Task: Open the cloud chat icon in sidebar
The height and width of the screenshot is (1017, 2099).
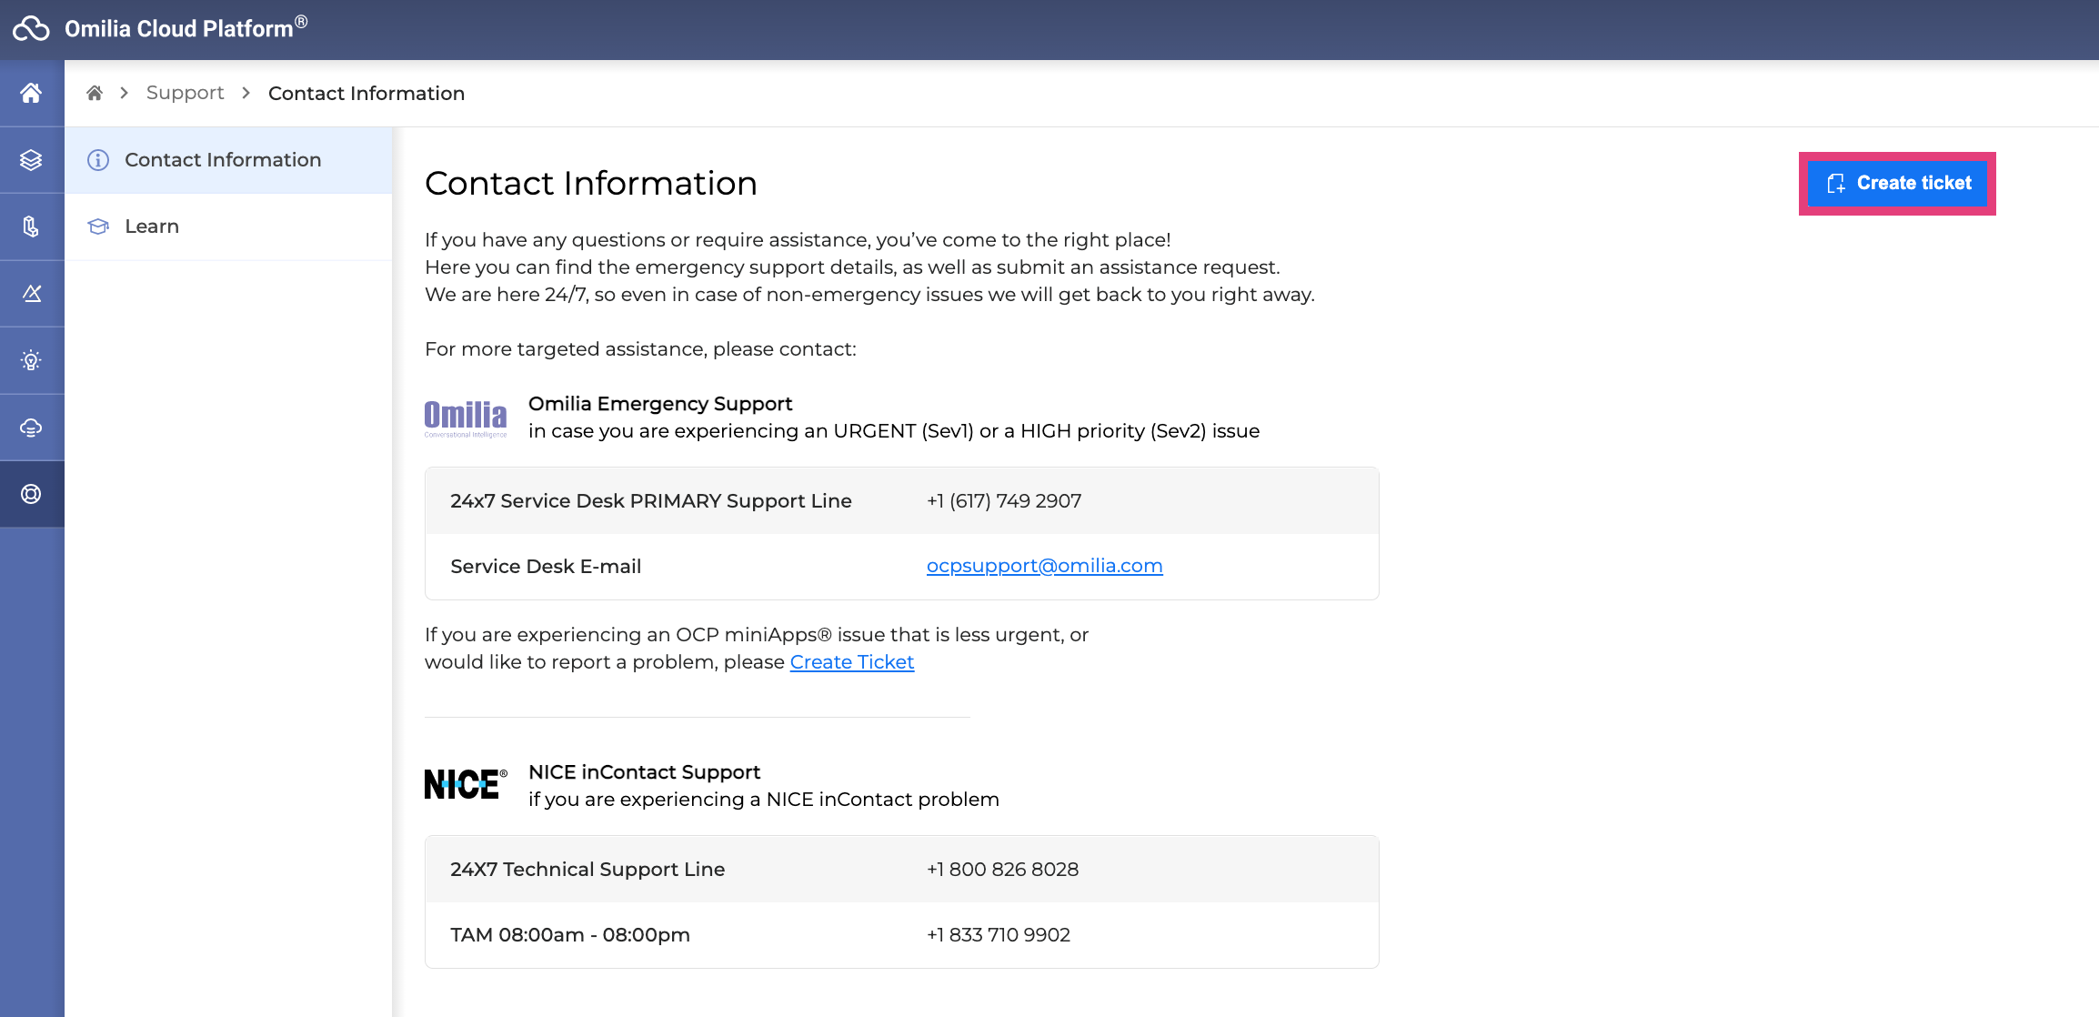Action: click(31, 428)
